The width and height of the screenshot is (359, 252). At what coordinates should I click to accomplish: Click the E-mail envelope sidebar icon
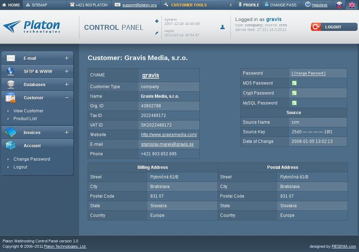[11, 58]
